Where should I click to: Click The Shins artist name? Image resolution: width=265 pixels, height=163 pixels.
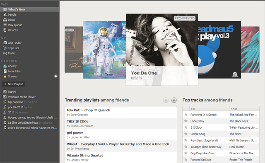(235, 134)
